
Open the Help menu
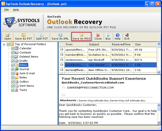coord(16,10)
